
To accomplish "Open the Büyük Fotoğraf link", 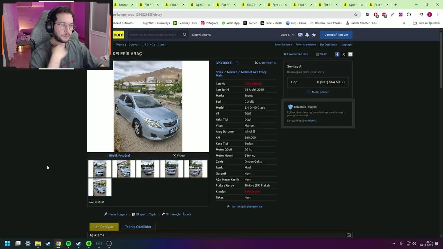I will 118,156.
